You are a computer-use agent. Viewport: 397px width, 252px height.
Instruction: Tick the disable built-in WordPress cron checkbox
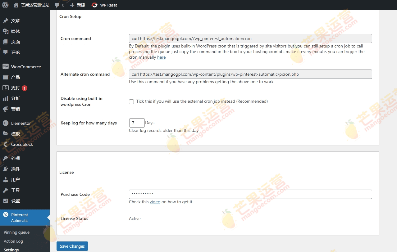[x=131, y=101]
